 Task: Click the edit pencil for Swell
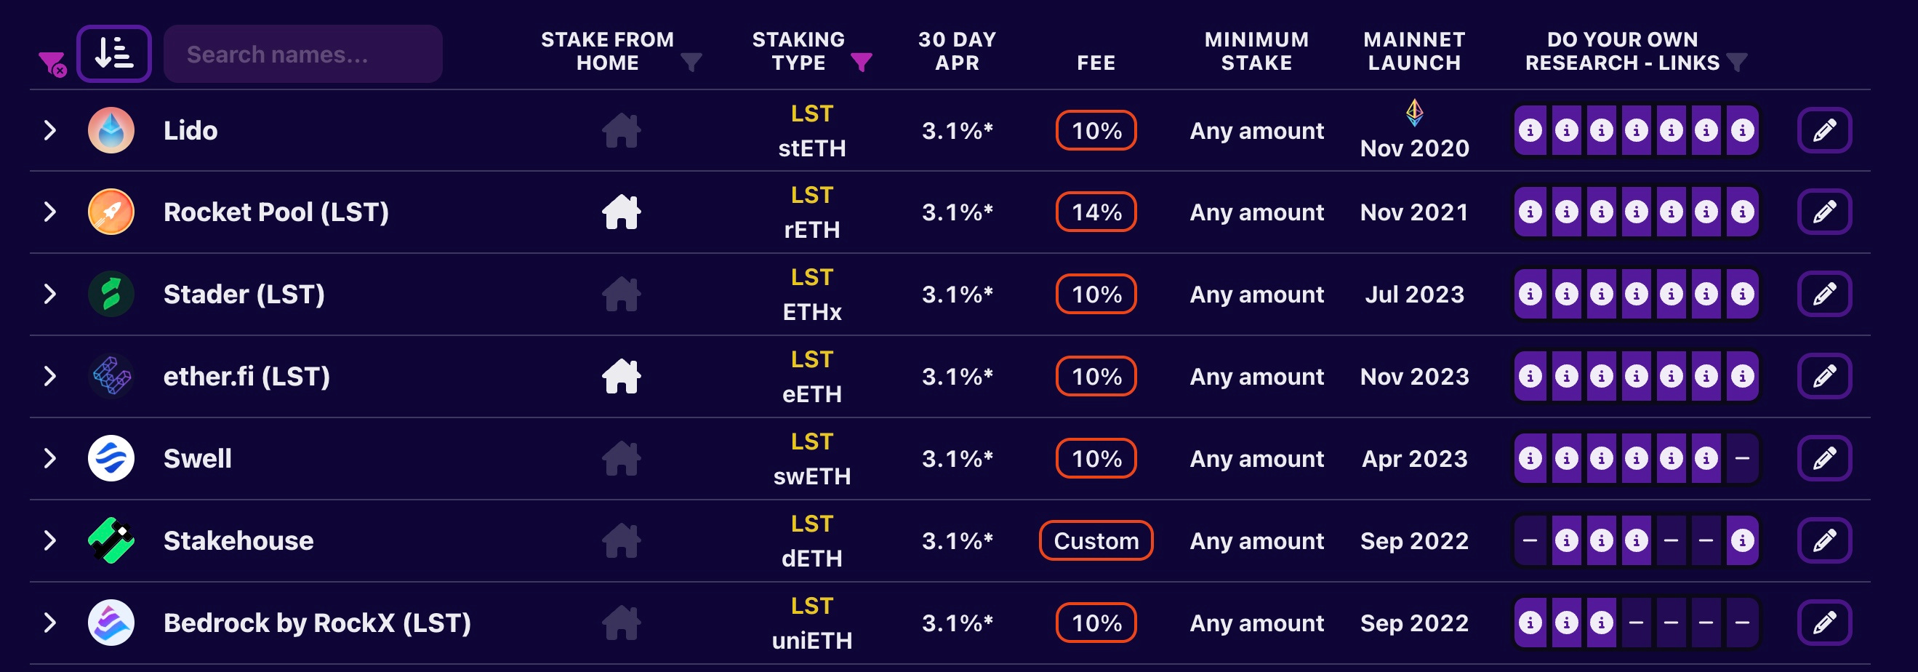tap(1823, 458)
